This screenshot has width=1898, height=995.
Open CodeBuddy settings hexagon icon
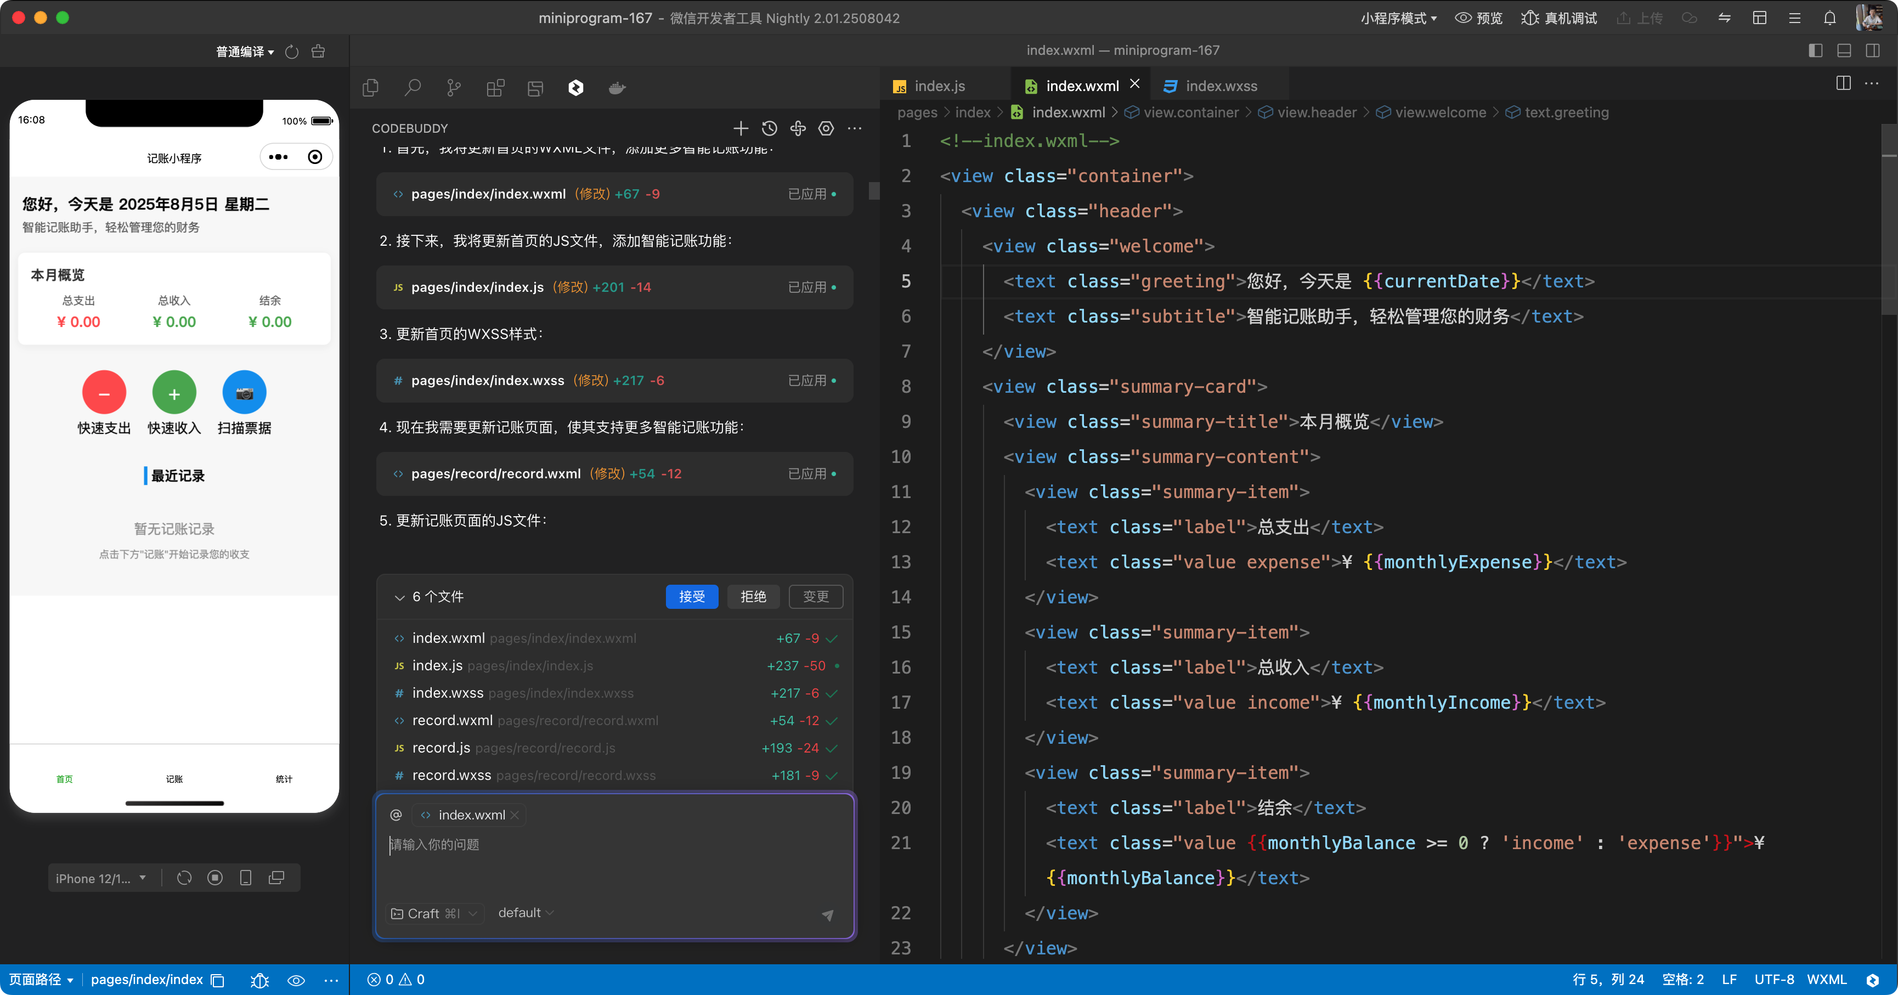826,128
